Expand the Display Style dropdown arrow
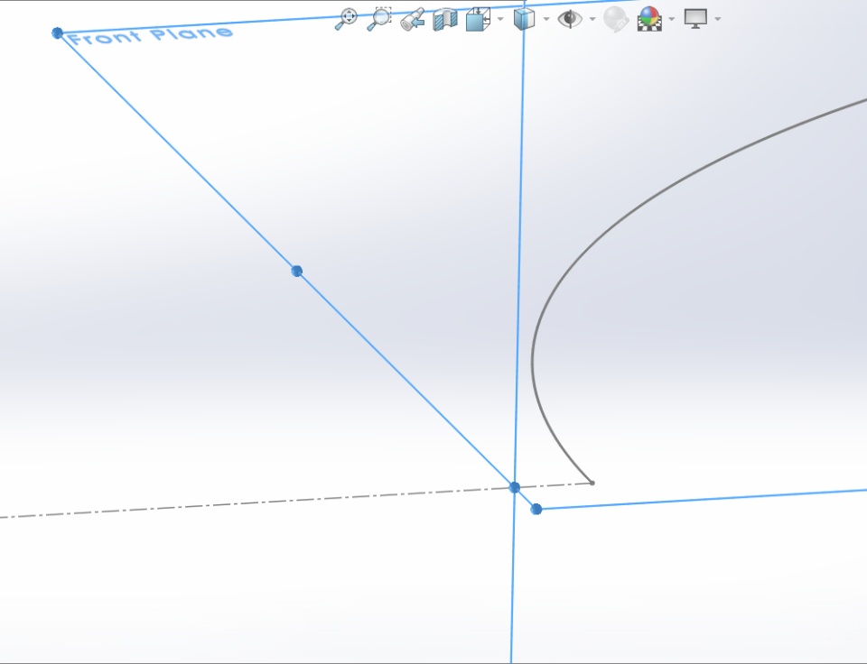This screenshot has height=664, width=867. pos(546,19)
